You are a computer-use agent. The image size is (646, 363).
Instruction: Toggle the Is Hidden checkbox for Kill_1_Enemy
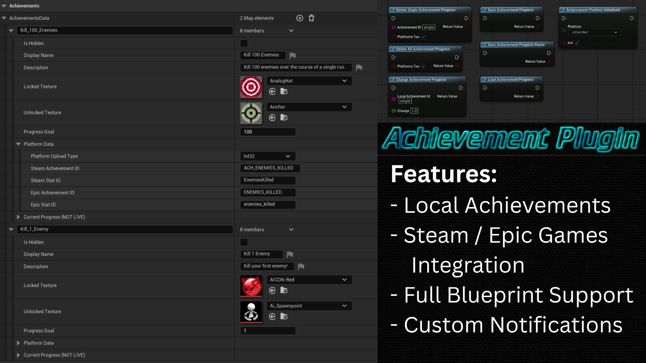coord(244,242)
